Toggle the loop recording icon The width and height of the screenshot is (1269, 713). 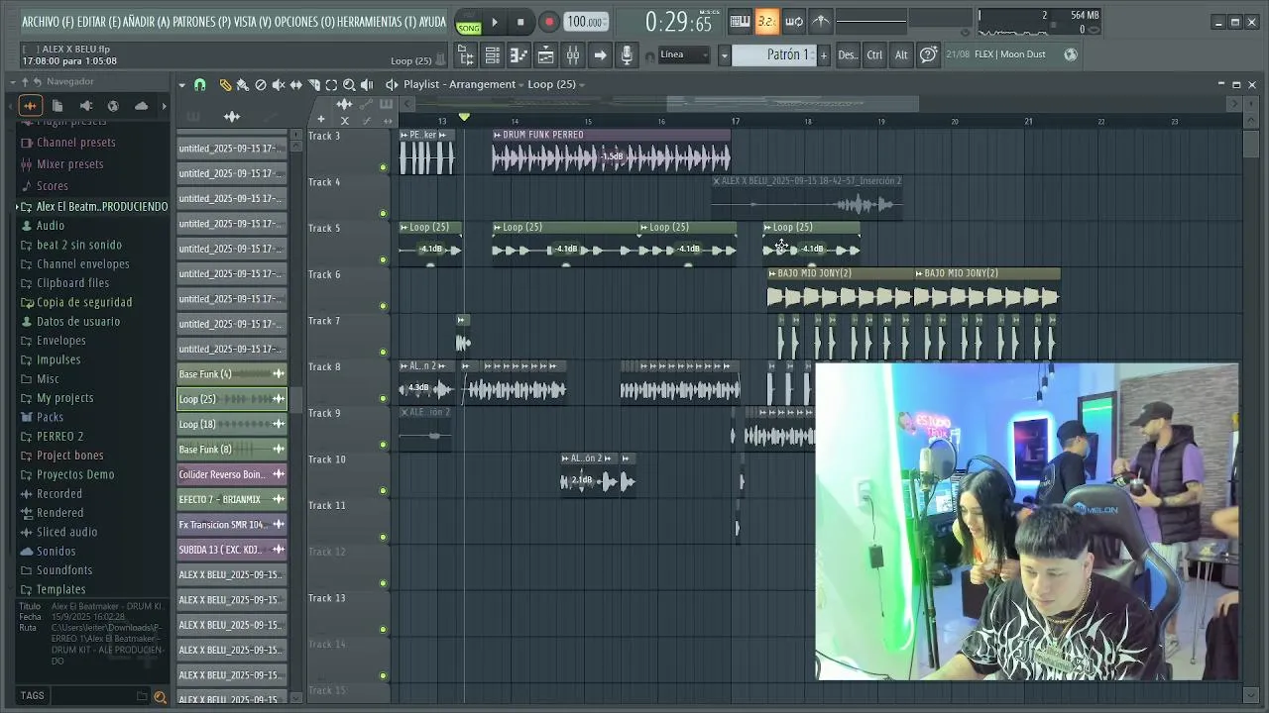[794, 22]
